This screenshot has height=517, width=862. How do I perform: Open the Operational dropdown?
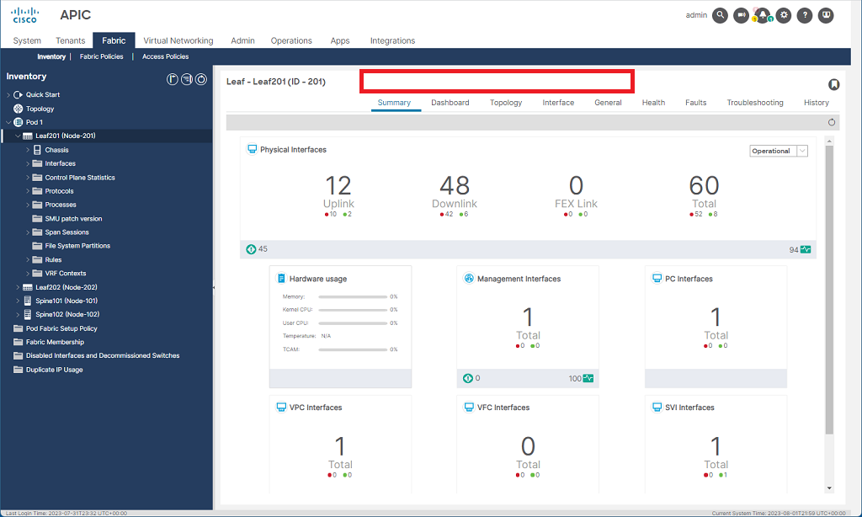pyautogui.click(x=779, y=151)
